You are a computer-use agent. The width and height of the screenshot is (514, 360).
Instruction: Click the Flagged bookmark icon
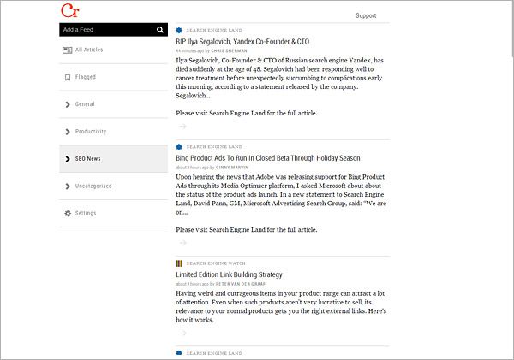[x=68, y=78]
